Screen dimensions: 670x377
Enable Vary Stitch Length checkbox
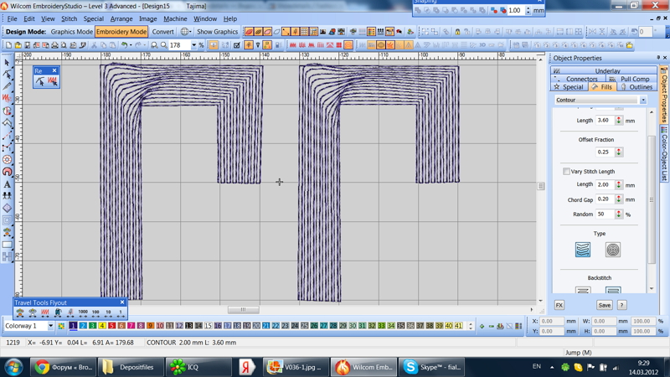567,172
